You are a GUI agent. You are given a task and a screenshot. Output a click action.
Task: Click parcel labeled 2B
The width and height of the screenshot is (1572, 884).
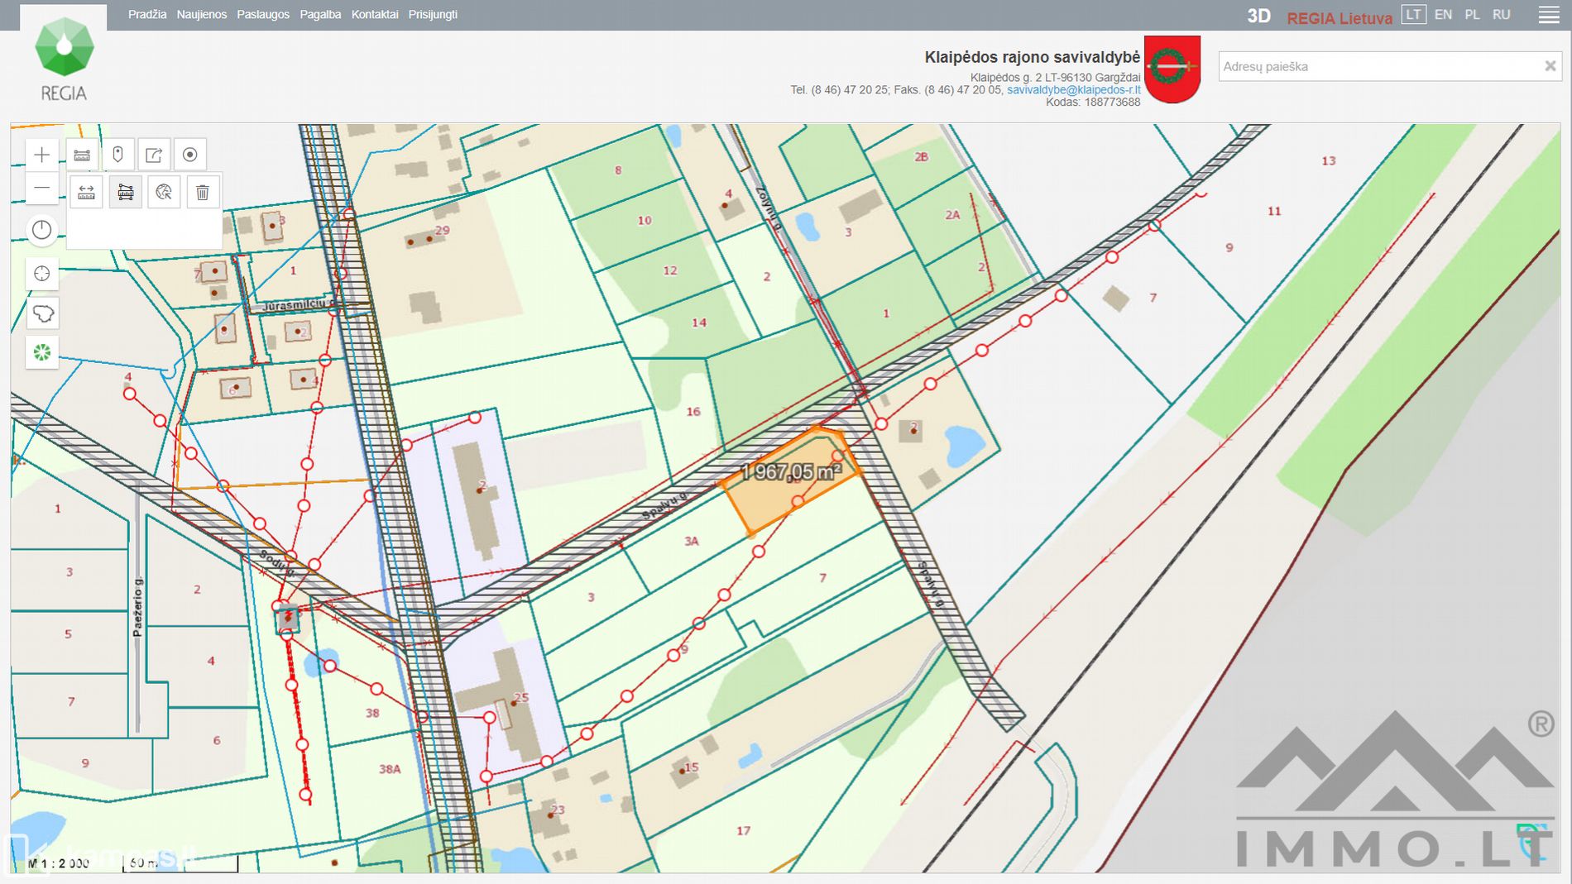tap(921, 156)
